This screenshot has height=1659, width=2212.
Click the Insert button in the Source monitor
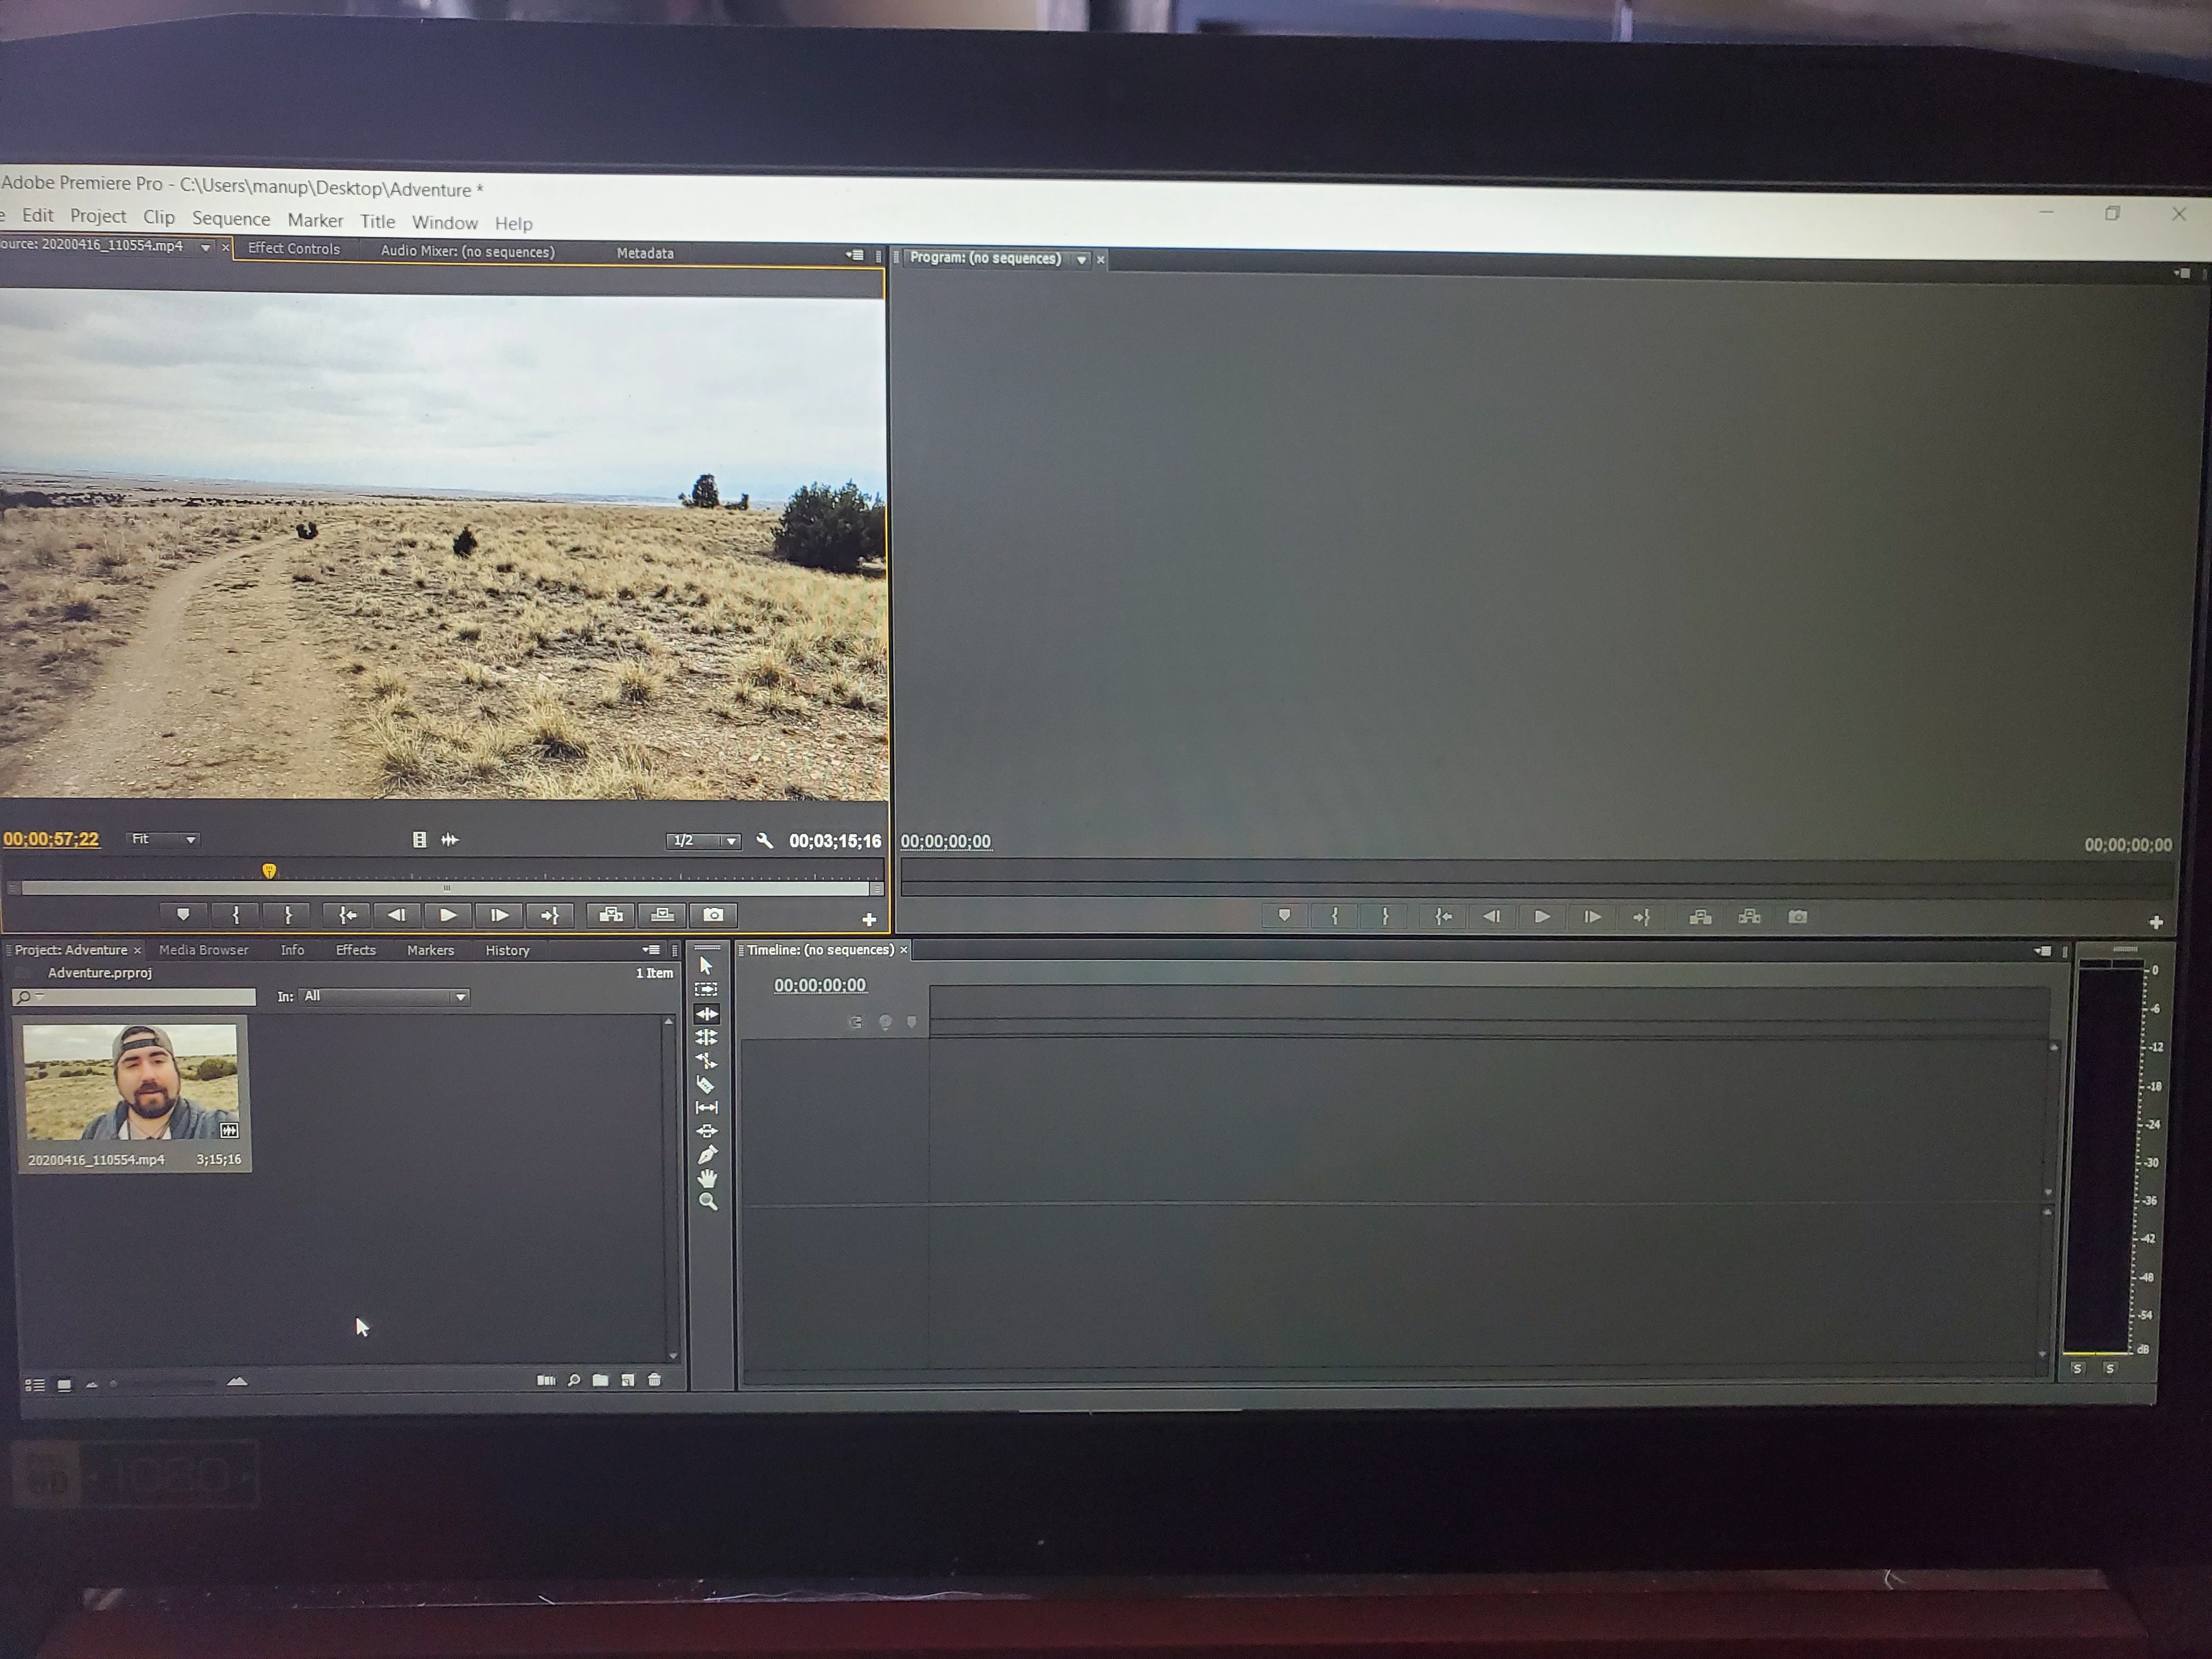[x=611, y=915]
